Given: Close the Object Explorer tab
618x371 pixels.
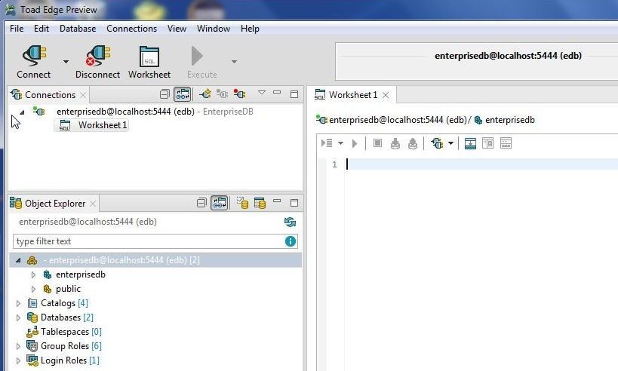Looking at the screenshot, I should pyautogui.click(x=93, y=204).
